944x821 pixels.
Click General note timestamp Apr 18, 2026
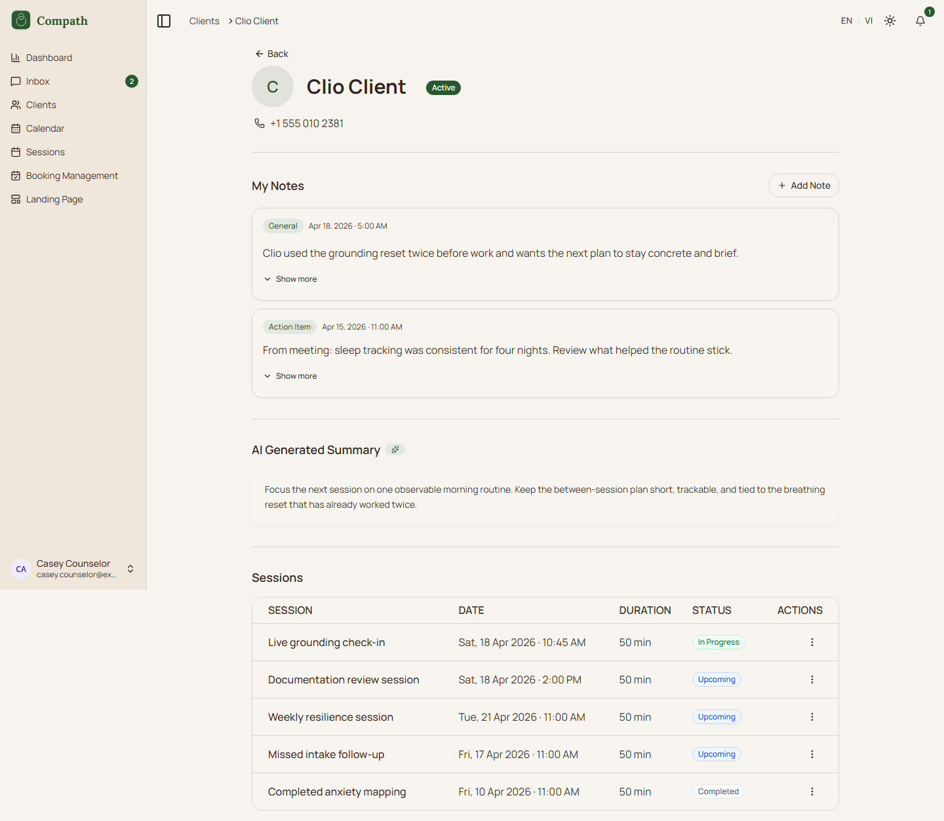pyautogui.click(x=348, y=226)
